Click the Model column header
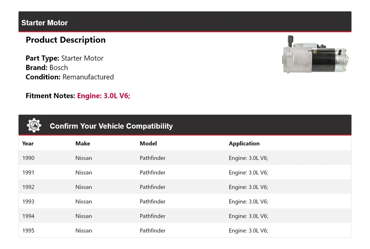 pos(148,143)
